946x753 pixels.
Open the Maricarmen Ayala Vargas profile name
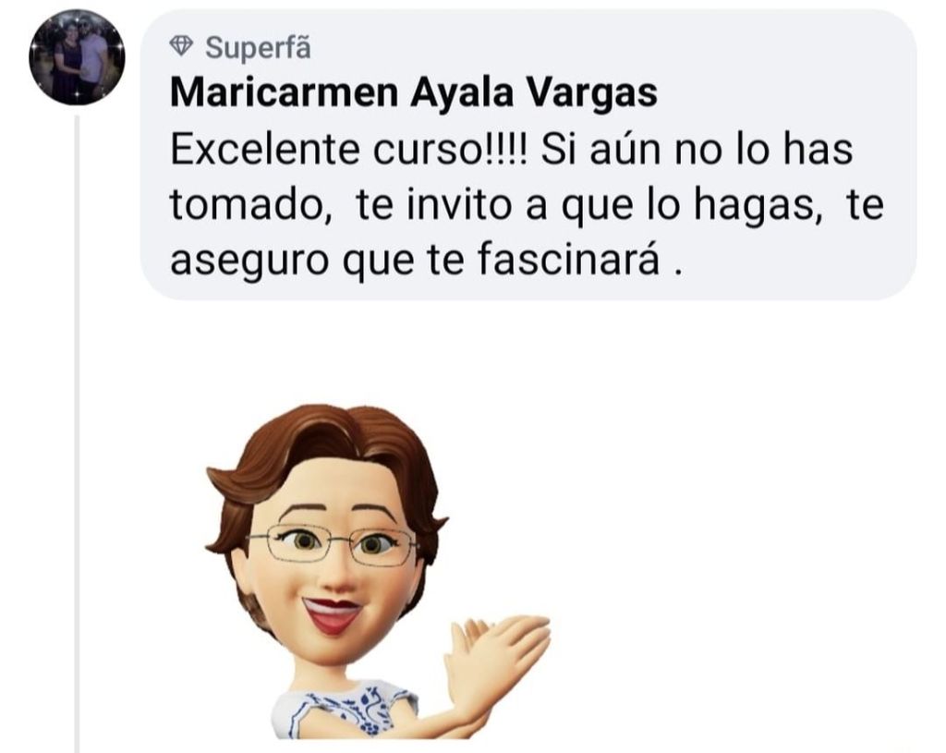(414, 93)
